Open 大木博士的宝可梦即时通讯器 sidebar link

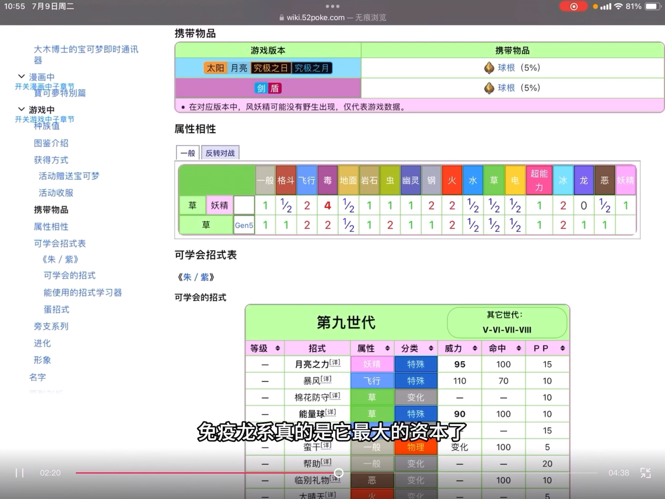click(x=86, y=55)
